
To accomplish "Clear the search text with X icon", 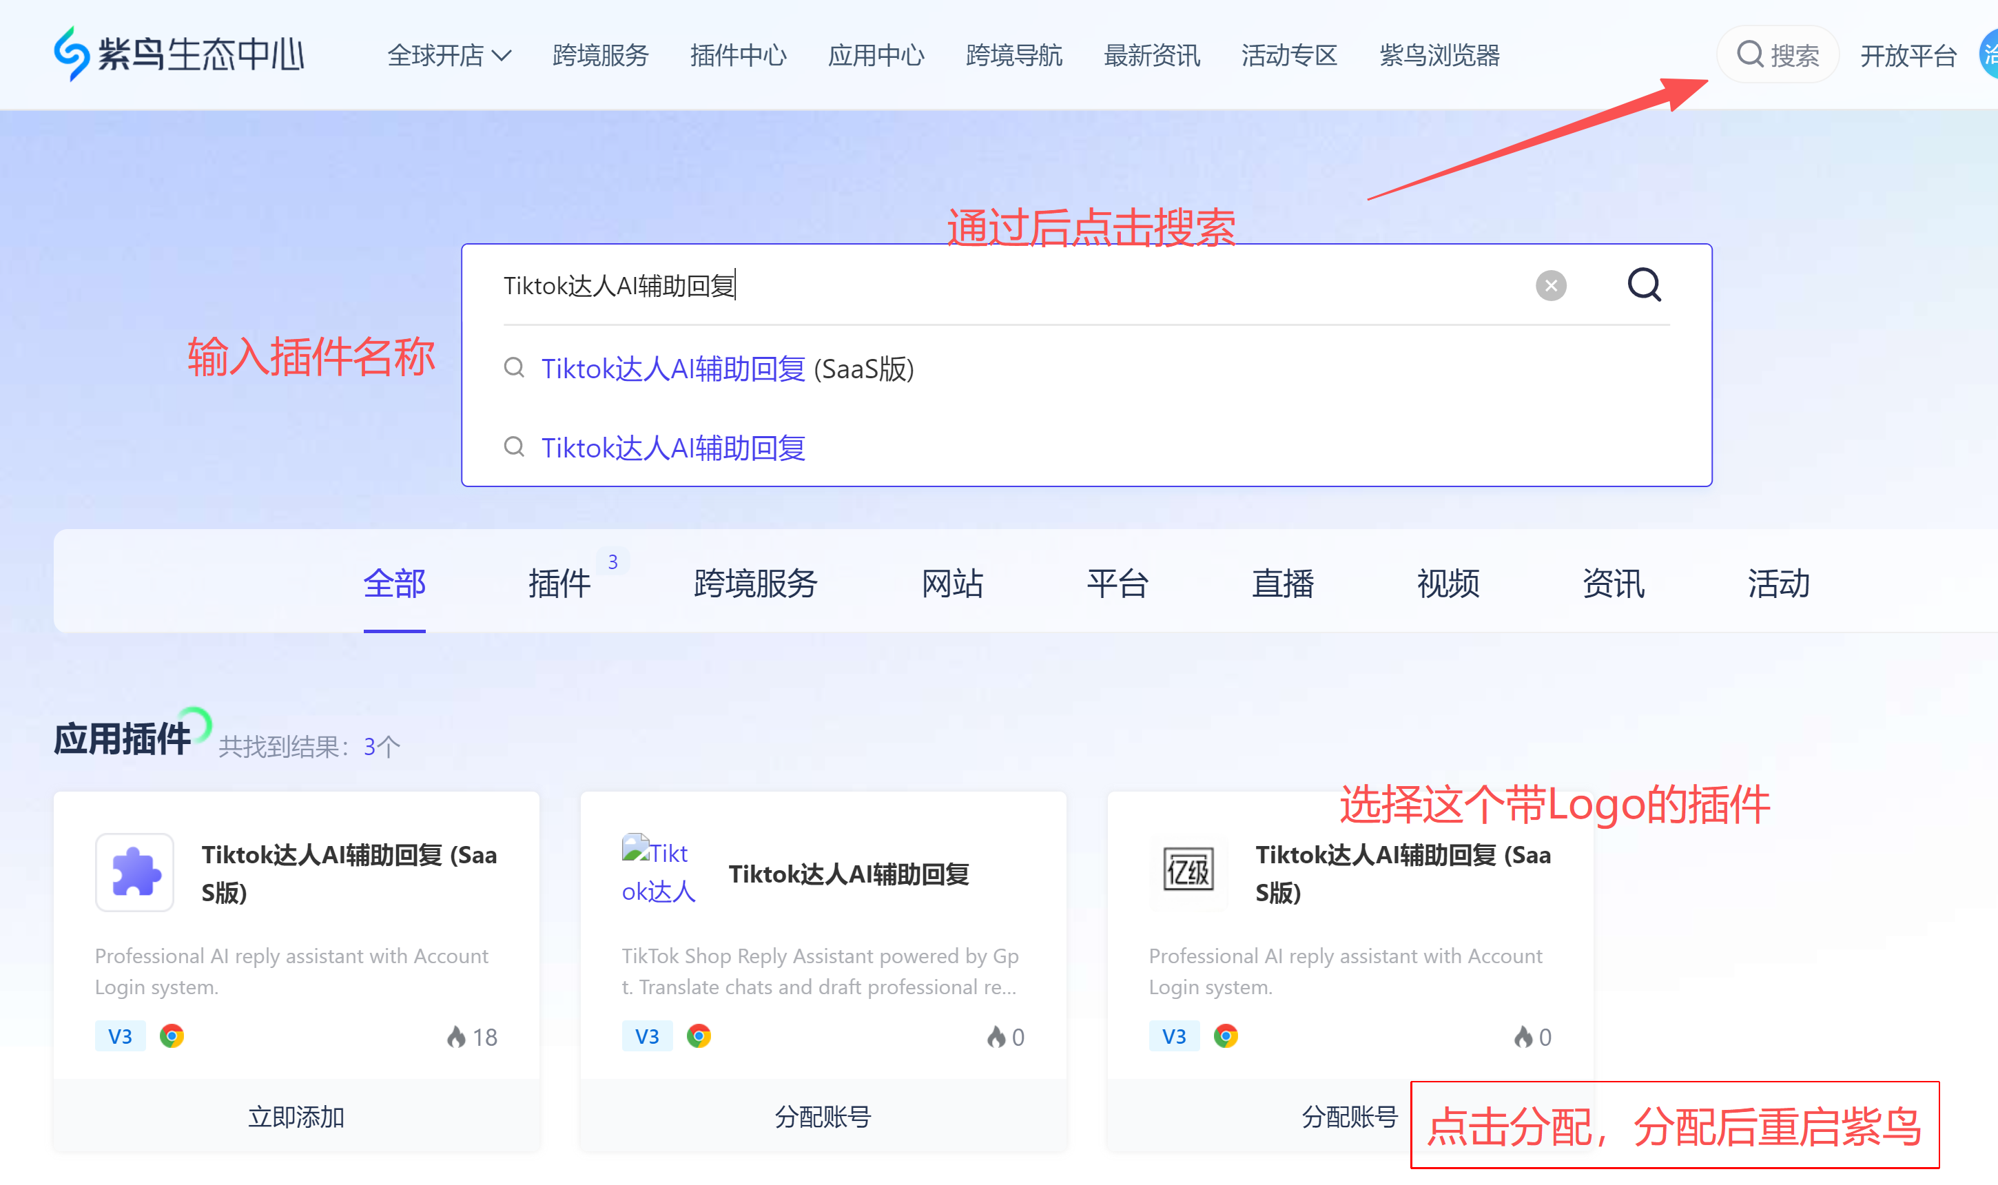I will click(x=1550, y=286).
